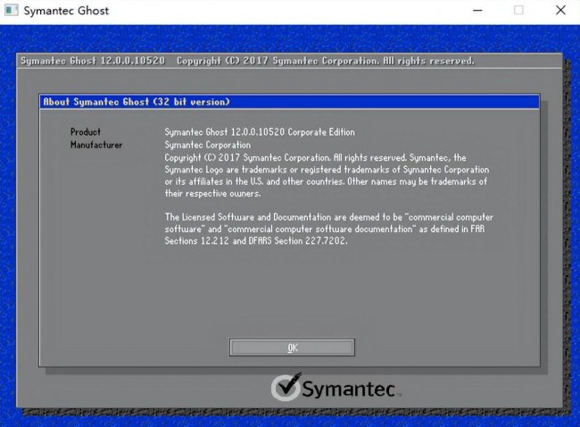Click the Symantec checkmark logo

[286, 387]
